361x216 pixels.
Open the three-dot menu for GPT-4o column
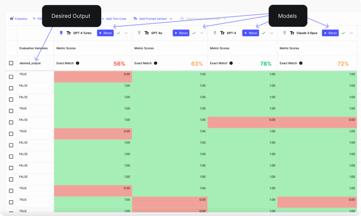[x=202, y=33]
